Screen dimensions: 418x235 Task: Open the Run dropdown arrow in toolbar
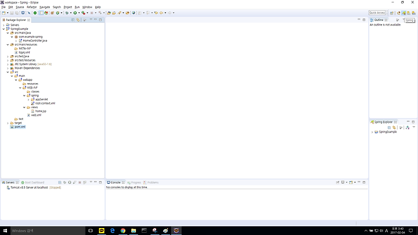click(x=79, y=13)
